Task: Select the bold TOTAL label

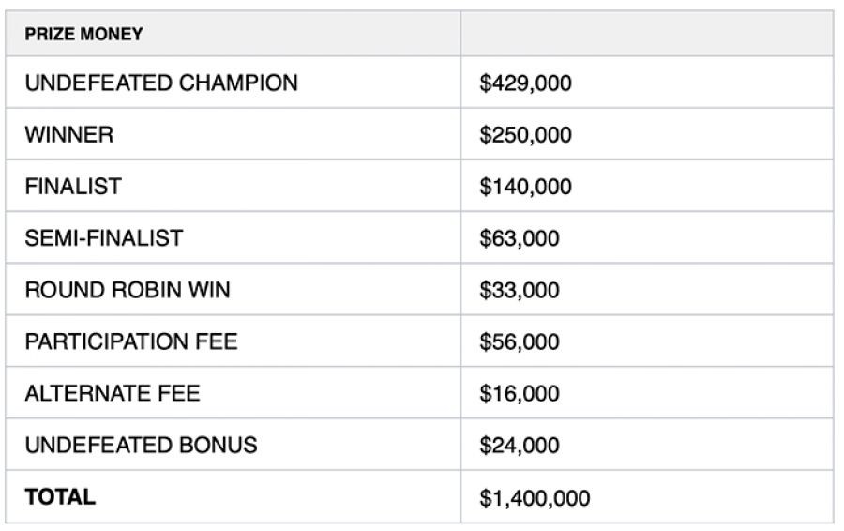Action: tap(60, 496)
